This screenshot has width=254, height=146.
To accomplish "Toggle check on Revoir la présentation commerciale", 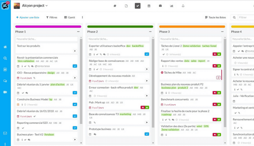I will (75, 66).
